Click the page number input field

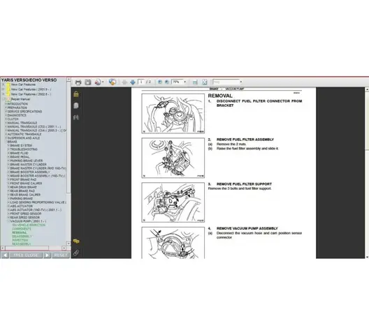coord(141,82)
